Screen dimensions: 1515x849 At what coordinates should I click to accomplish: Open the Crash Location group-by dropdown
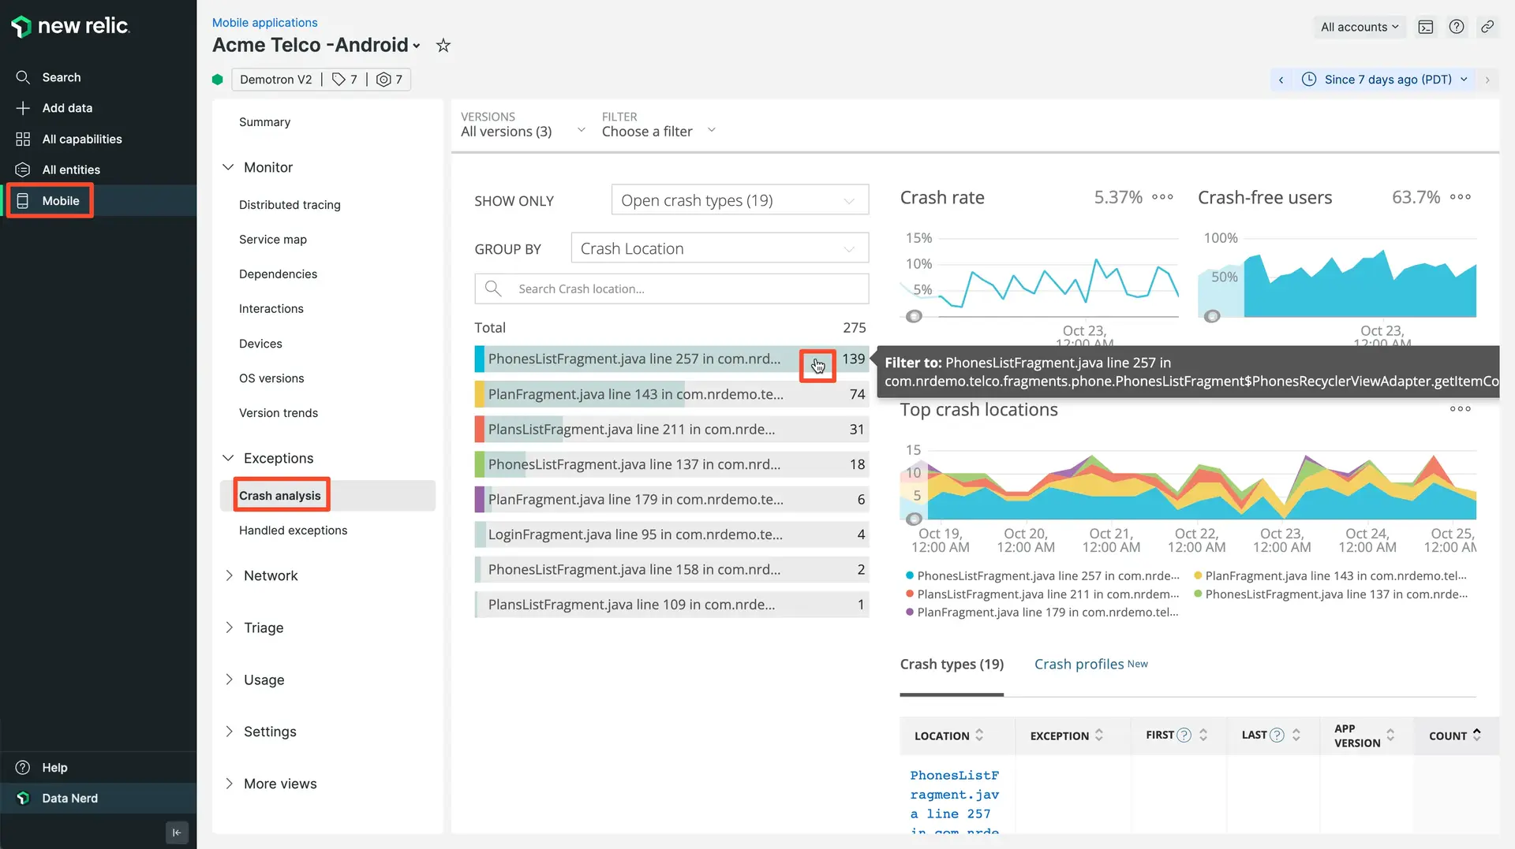tap(718, 248)
